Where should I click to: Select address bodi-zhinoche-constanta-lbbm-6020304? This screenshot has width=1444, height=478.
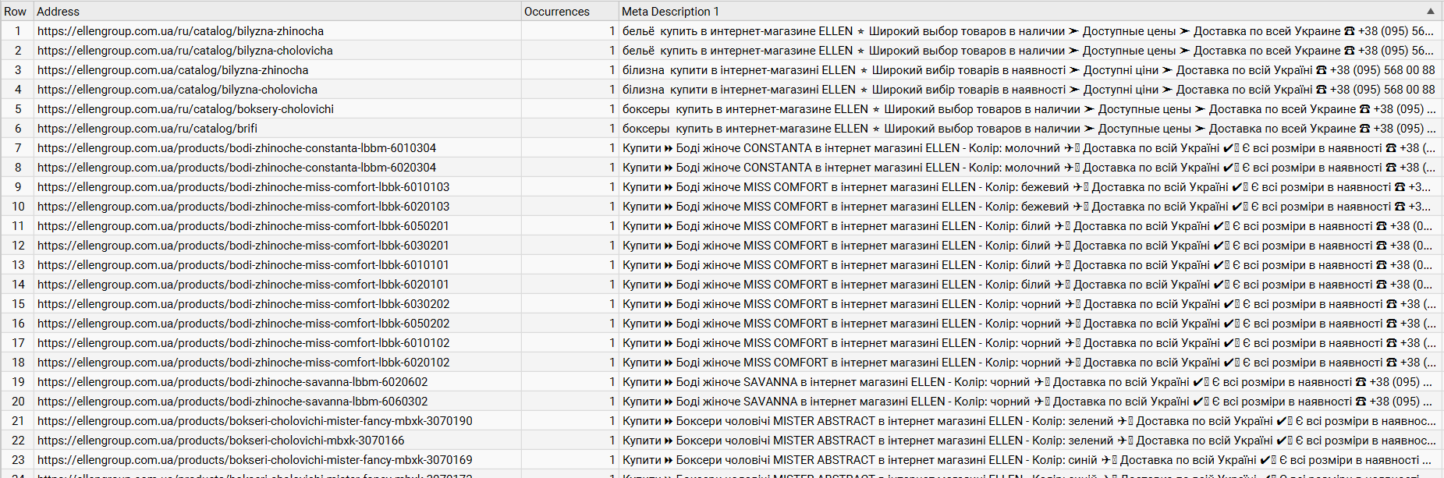(278, 168)
